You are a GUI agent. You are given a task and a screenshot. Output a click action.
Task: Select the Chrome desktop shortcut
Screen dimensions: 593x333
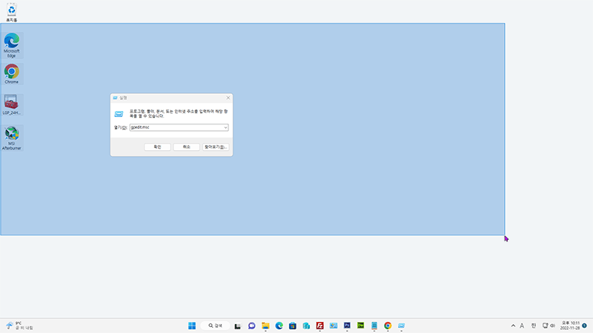tap(11, 74)
